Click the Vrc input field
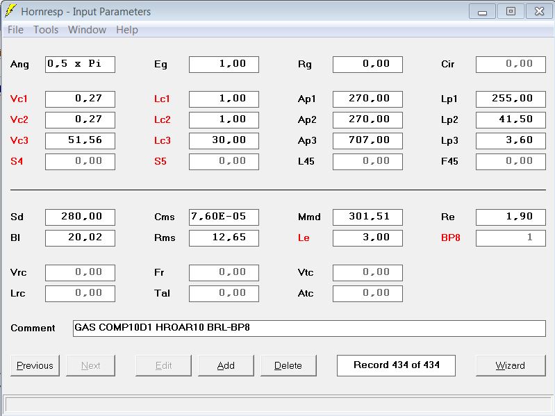The width and height of the screenshot is (555, 416). click(x=80, y=273)
